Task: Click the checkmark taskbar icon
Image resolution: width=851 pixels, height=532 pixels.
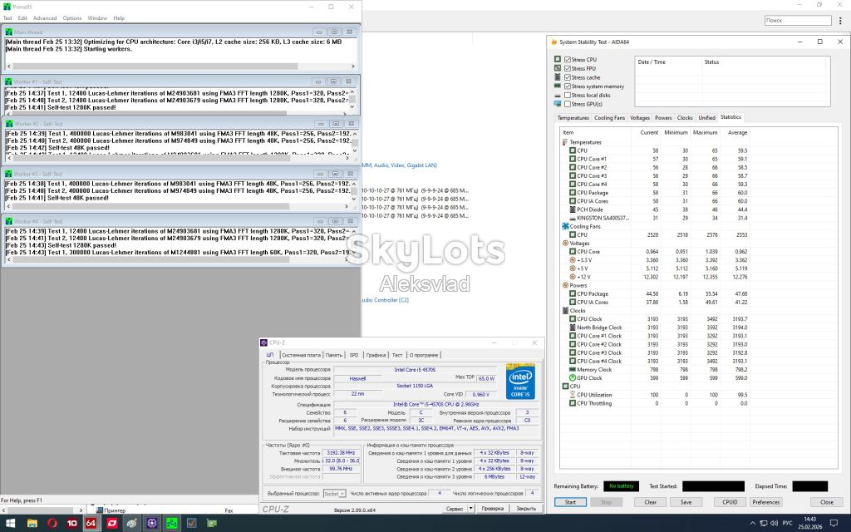Action: coord(192,524)
